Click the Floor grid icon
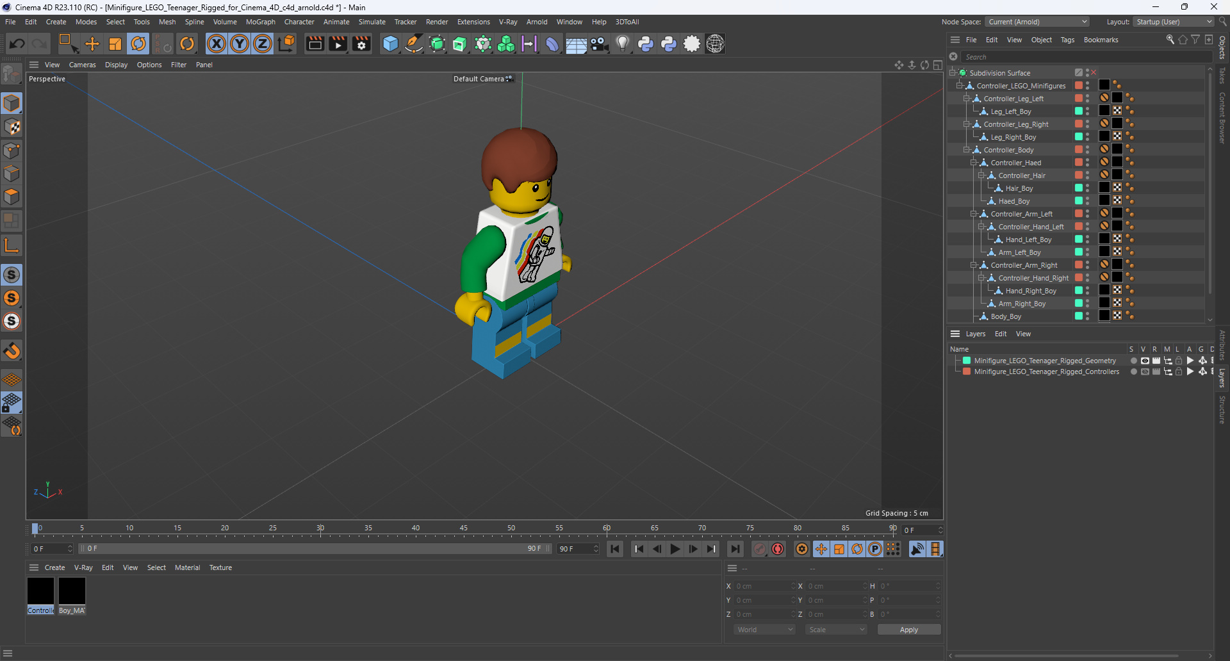 pyautogui.click(x=576, y=45)
